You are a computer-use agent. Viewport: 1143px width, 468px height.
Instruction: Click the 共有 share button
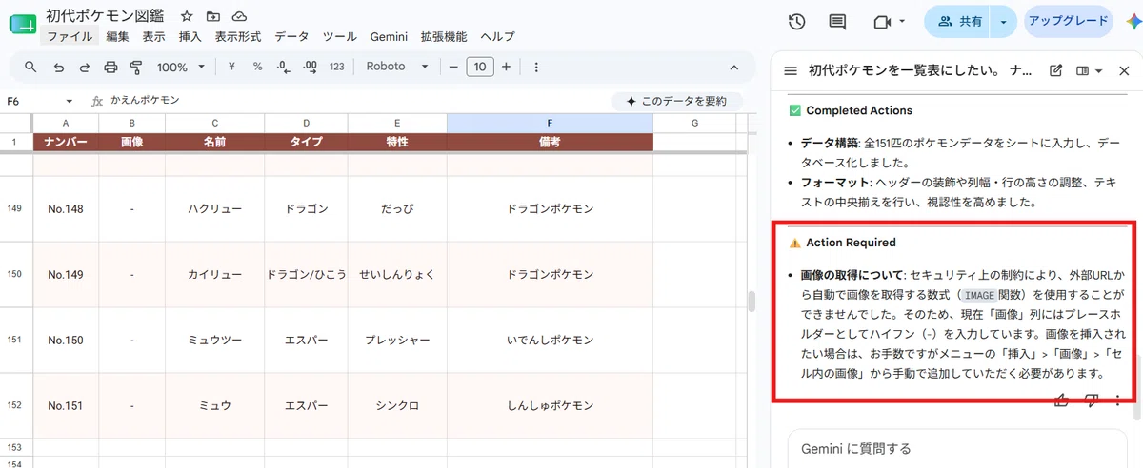[959, 21]
